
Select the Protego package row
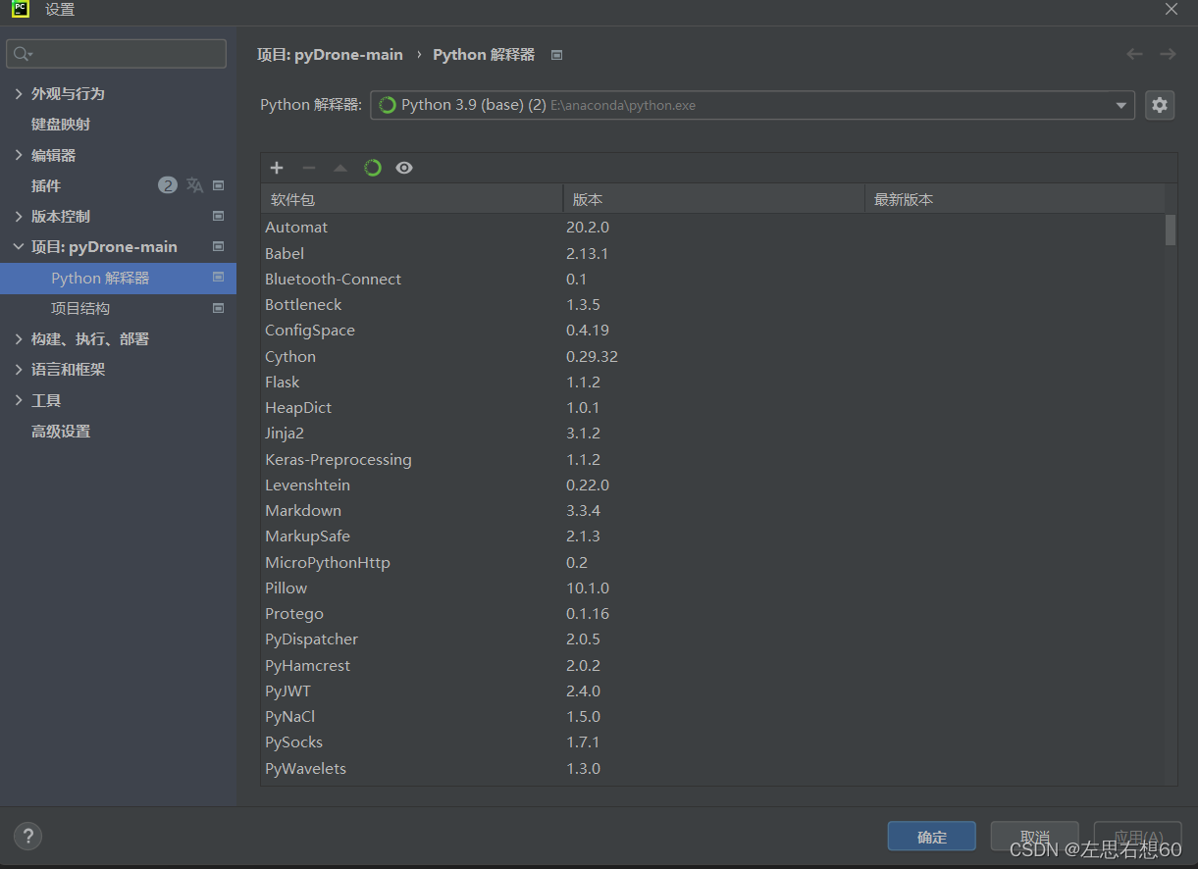coord(712,613)
